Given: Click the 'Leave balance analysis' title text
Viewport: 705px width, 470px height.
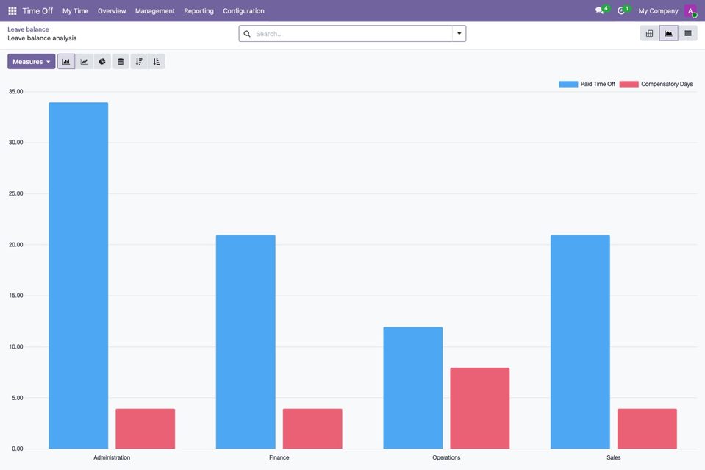Looking at the screenshot, I should pos(42,38).
